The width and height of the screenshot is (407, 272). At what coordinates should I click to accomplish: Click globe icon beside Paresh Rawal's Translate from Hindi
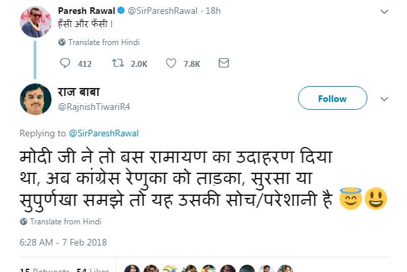click(62, 42)
